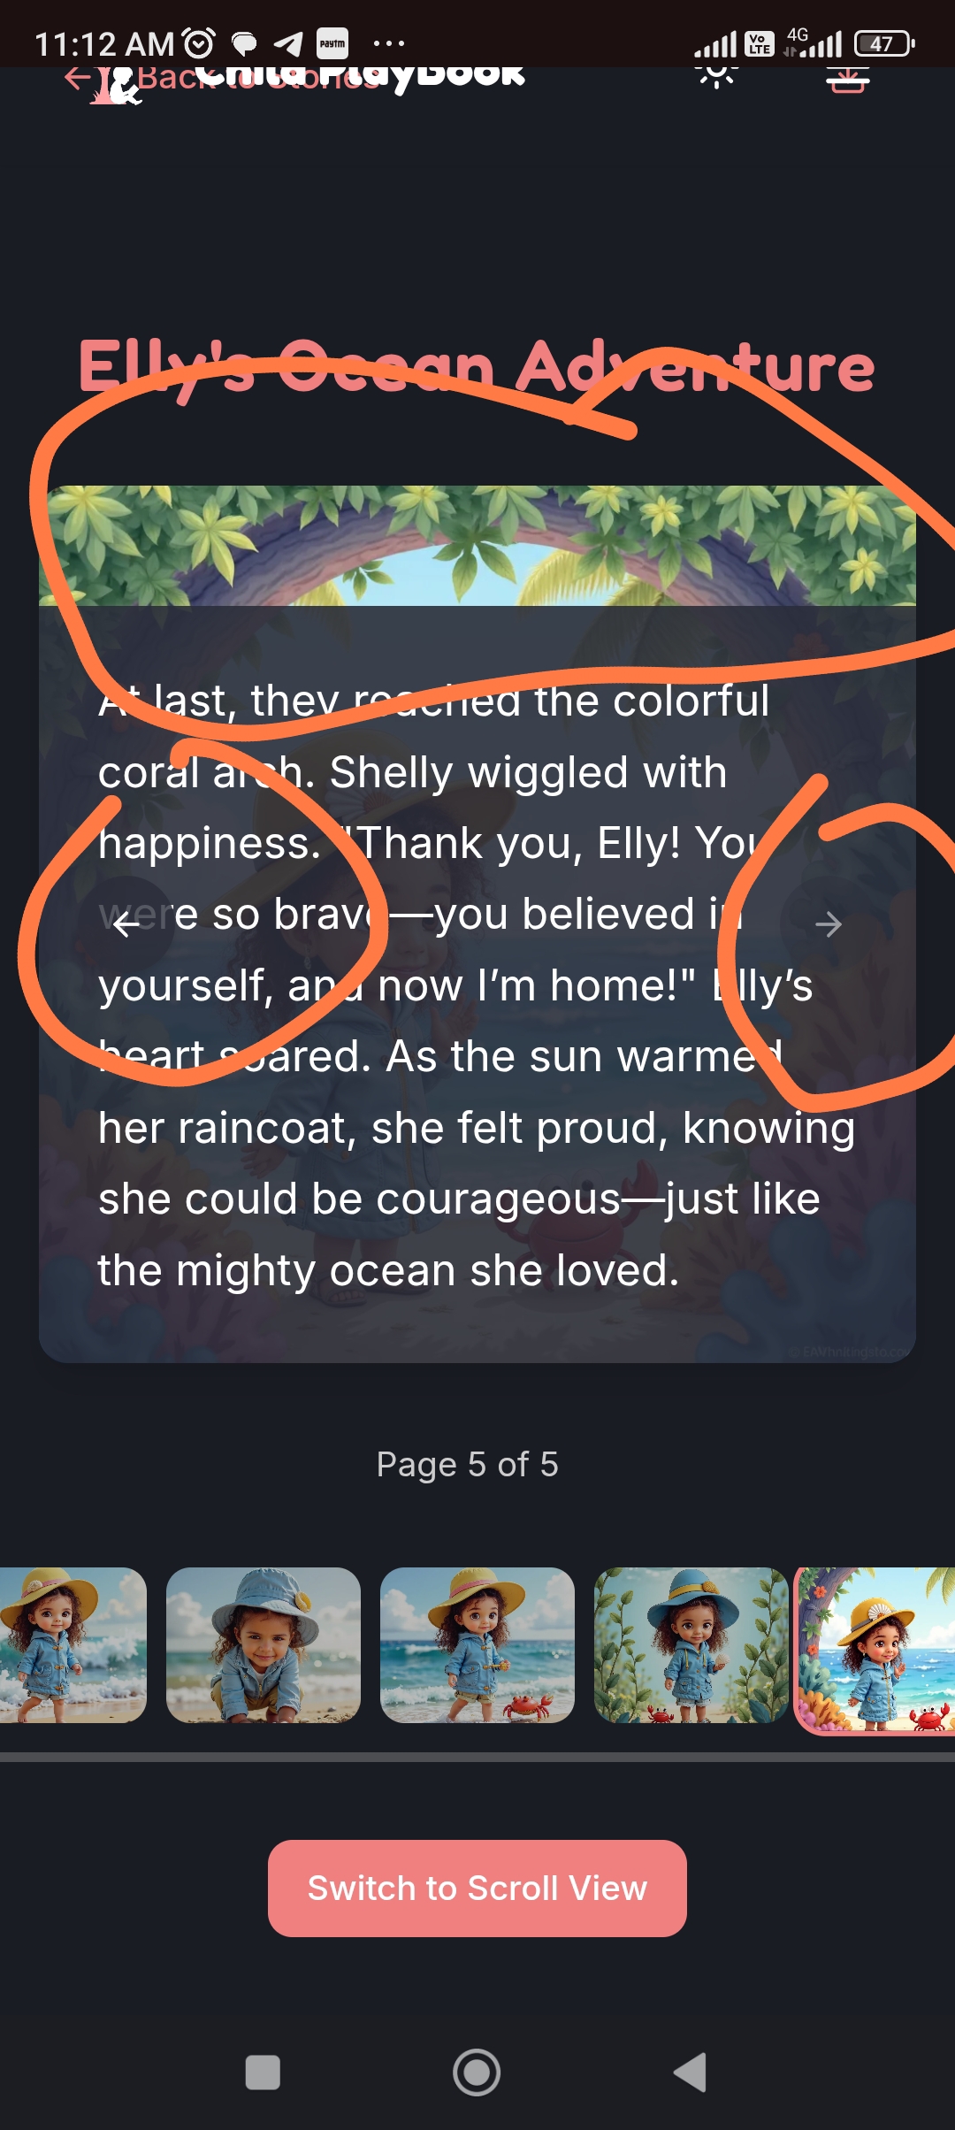Toggle the sun light-mode theme icon
Image resolution: width=955 pixels, height=2130 pixels.
tap(717, 74)
